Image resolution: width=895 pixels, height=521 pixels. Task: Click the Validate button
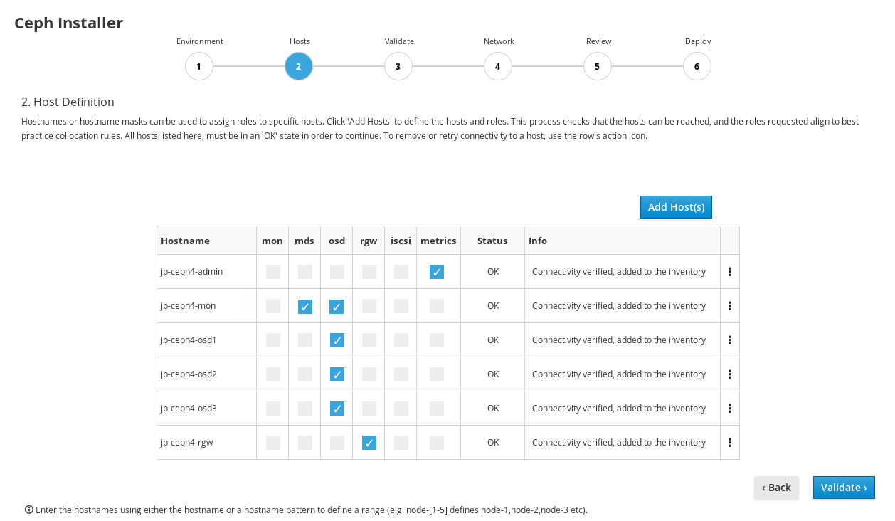click(844, 488)
